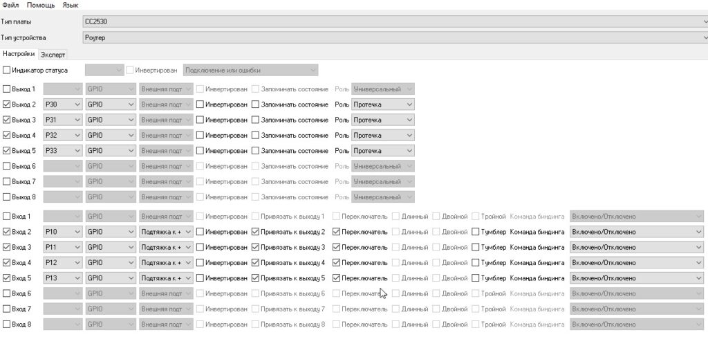The height and width of the screenshot is (337, 708).
Task: Open the Роль dropdown for Выход 2
Action: 382,104
